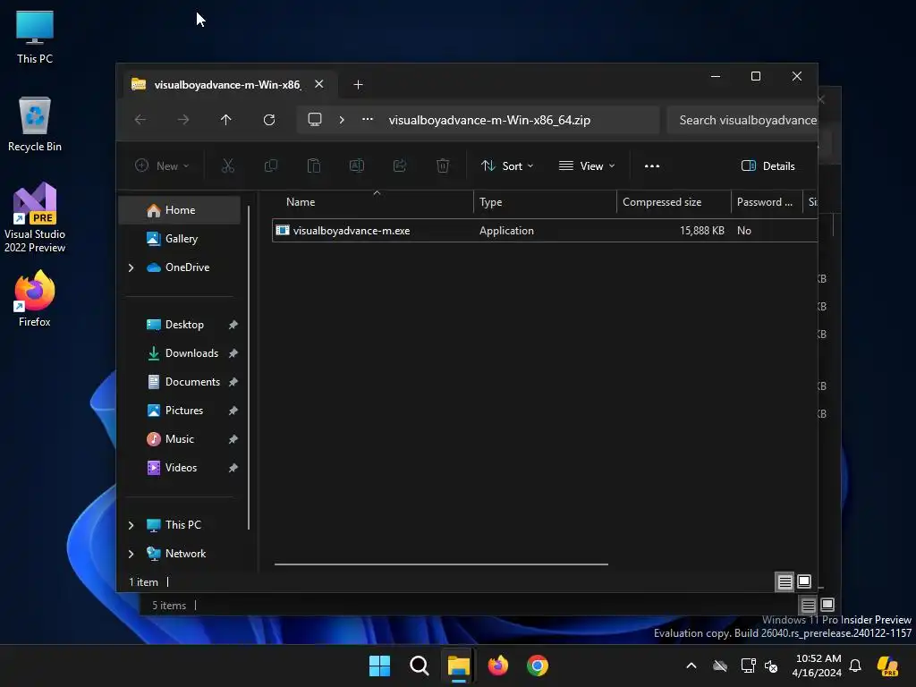The image size is (916, 687).
Task: Go back in File Explorer navigation
Action: 140,120
